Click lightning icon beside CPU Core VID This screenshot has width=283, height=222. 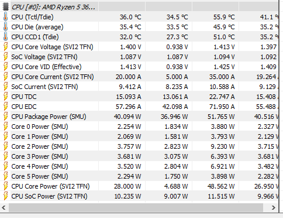coord(6,67)
